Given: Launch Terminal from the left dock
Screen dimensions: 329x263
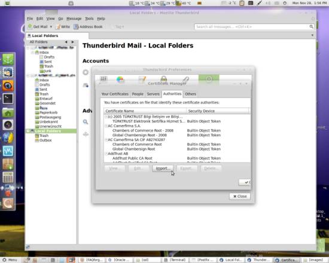Looking at the screenshot, I should tap(8, 99).
